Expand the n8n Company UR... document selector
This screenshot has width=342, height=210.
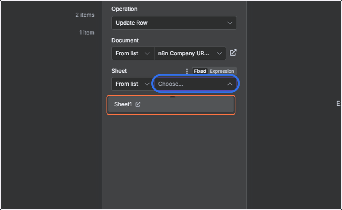tap(190, 53)
